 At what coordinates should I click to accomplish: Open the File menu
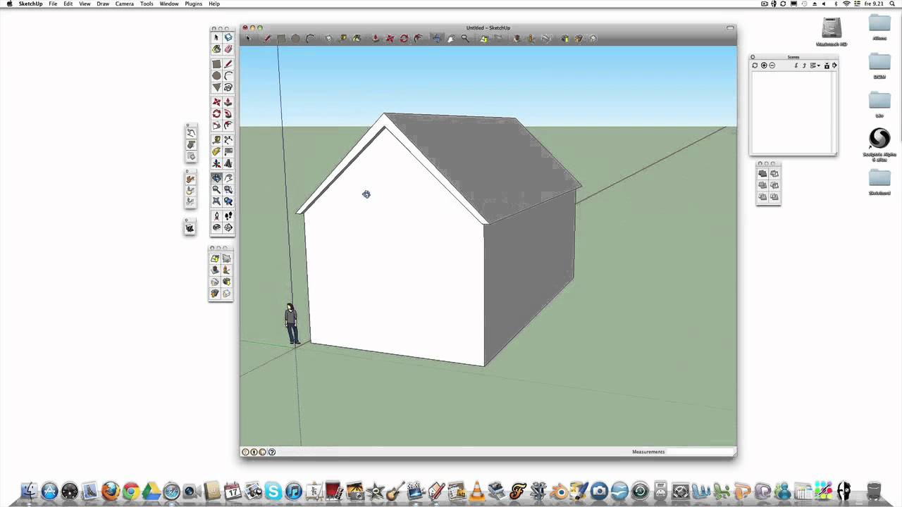[53, 4]
